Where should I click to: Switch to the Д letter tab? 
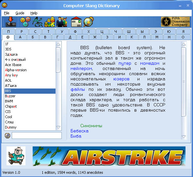click(70, 37)
